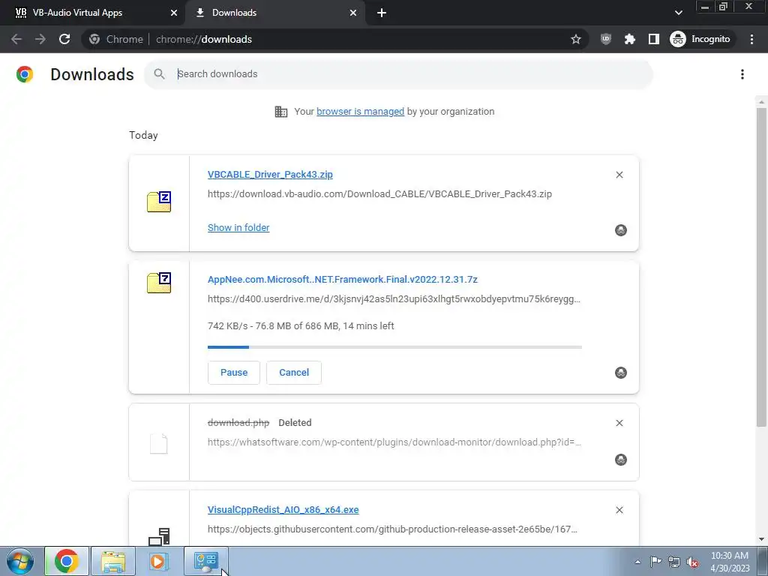Click the Chrome taskbar icon
Viewport: 768px width, 576px height.
click(67, 561)
